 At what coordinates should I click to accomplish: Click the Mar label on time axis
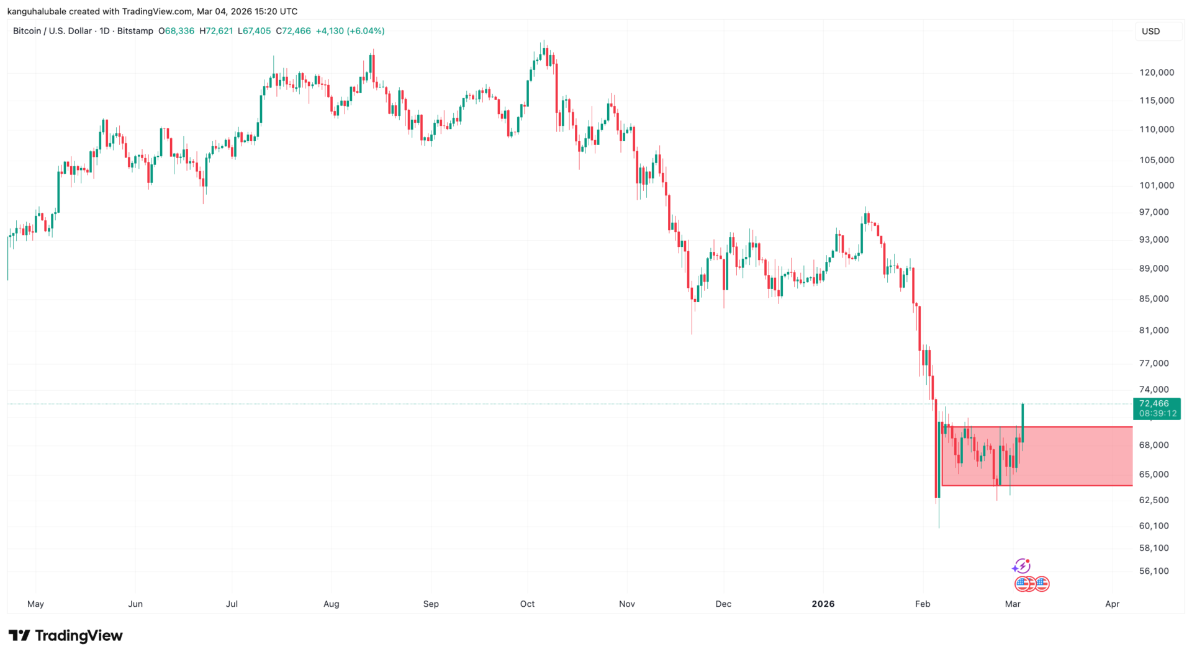pos(1012,604)
